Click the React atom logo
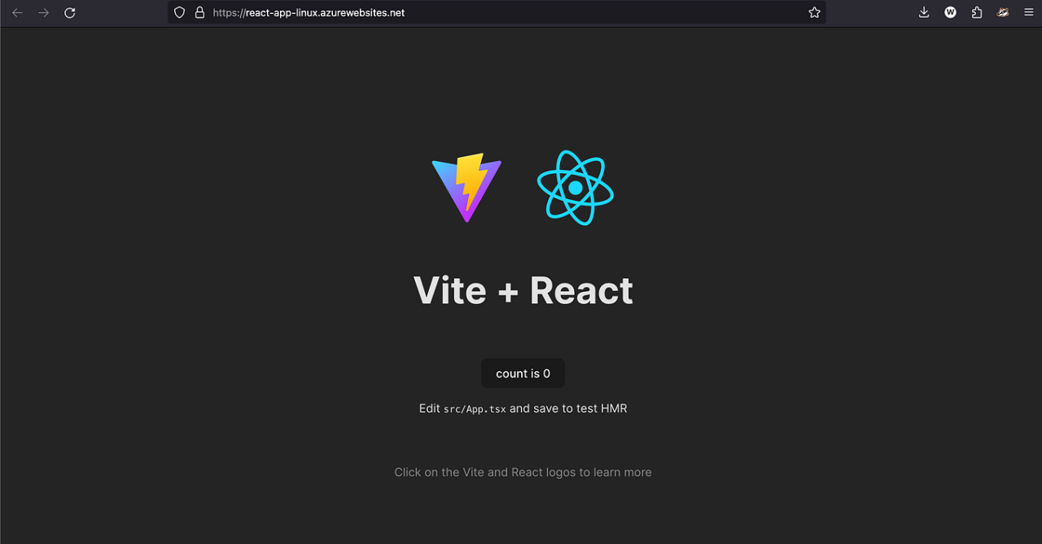Screen dimensions: 1042x544 (575, 187)
